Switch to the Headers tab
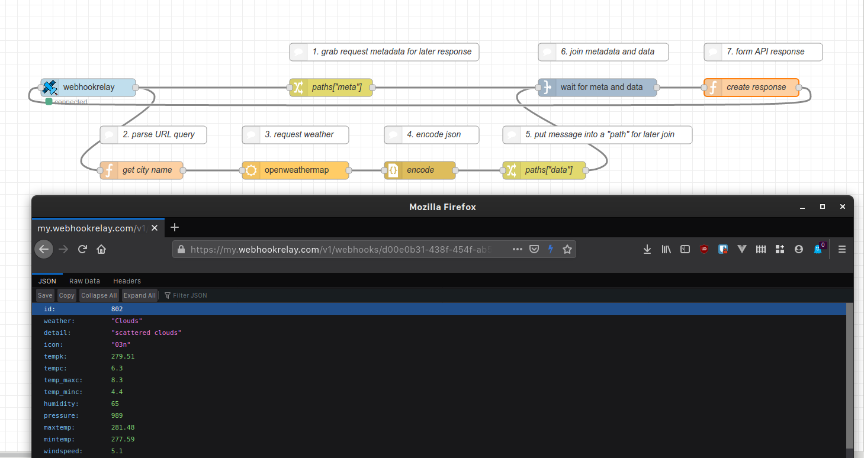The width and height of the screenshot is (864, 458). [x=127, y=280]
